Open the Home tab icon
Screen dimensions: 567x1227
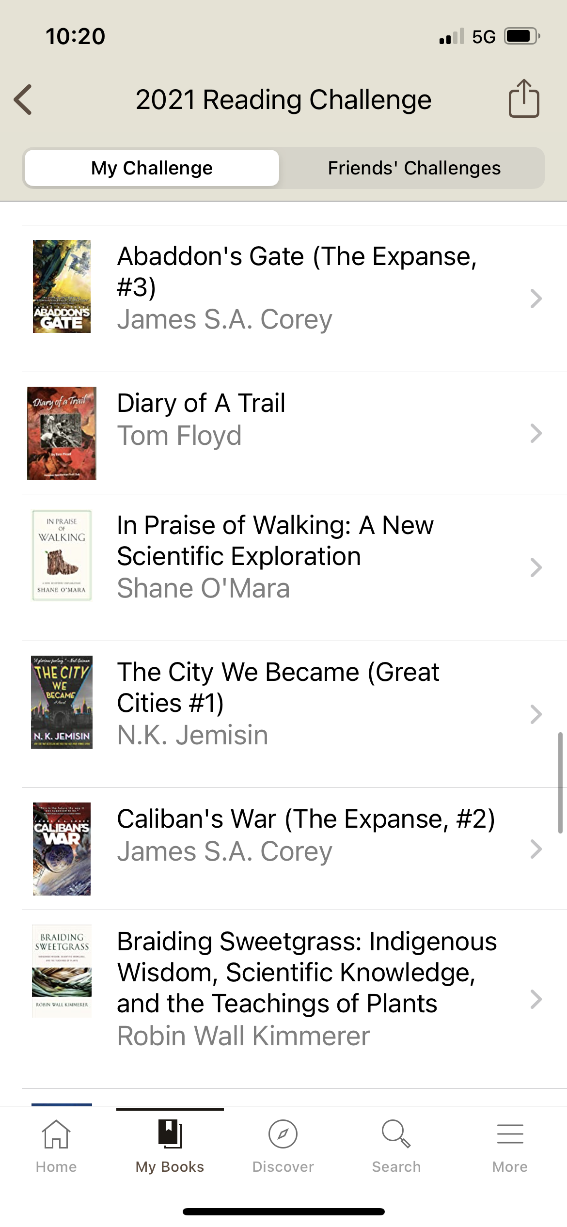coord(56,1135)
